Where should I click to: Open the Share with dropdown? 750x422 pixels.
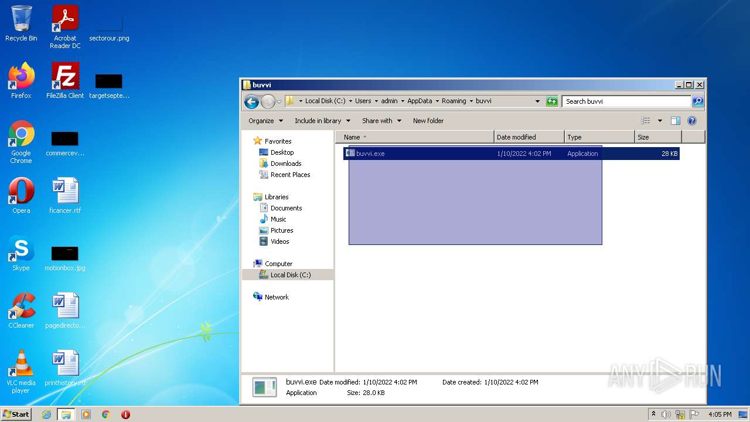tap(382, 121)
